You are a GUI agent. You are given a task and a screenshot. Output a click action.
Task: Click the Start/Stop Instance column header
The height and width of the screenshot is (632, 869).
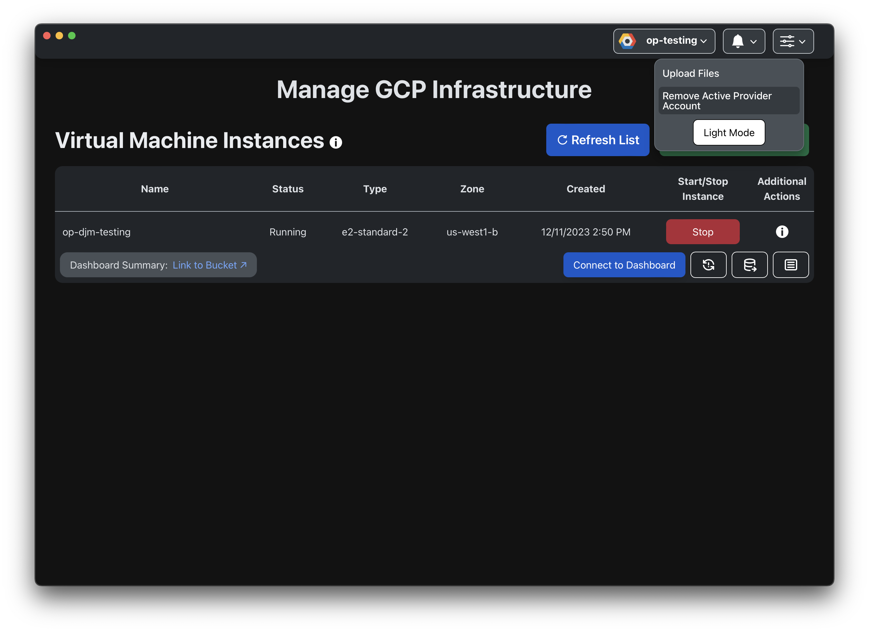click(x=703, y=189)
